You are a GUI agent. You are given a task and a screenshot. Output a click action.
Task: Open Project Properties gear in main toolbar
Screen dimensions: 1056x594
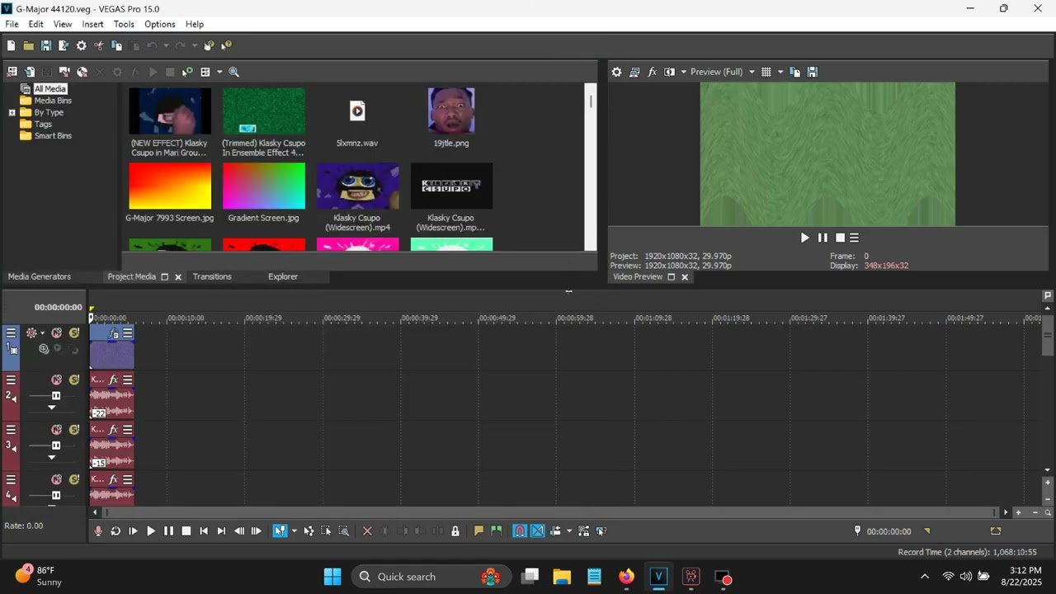pos(81,46)
